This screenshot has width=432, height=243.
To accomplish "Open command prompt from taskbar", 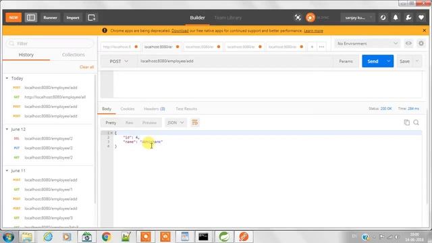I will pyautogui.click(x=204, y=237).
